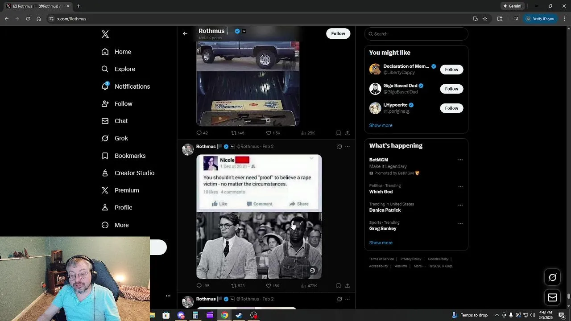This screenshot has width=571, height=321.
Task: Open more options for Danica Patrick trend
Action: 460,206
